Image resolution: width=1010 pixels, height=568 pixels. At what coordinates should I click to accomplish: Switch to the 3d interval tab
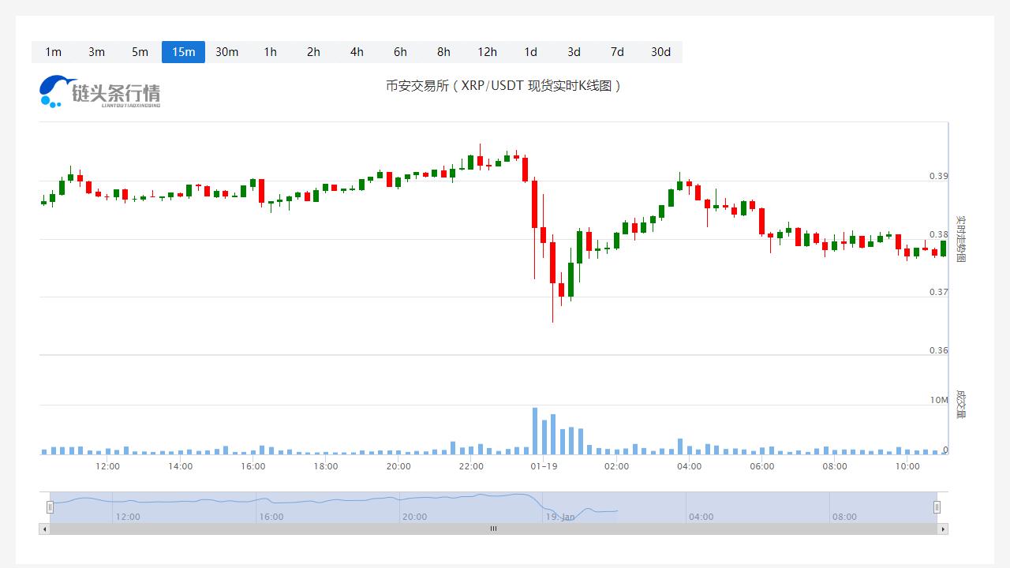pos(574,52)
